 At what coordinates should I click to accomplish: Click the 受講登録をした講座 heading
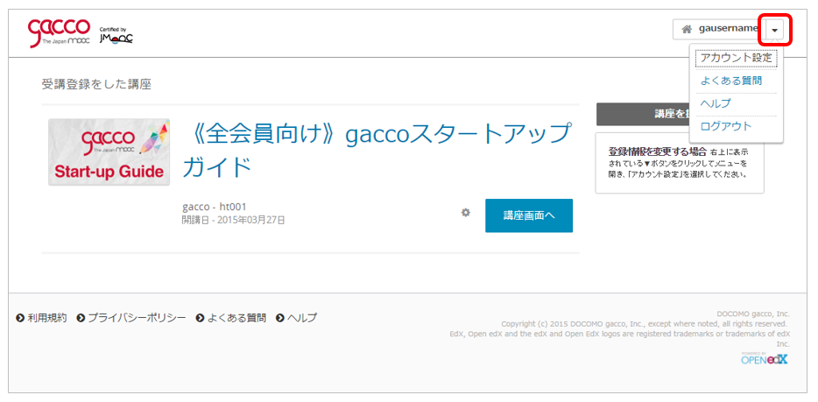point(96,84)
